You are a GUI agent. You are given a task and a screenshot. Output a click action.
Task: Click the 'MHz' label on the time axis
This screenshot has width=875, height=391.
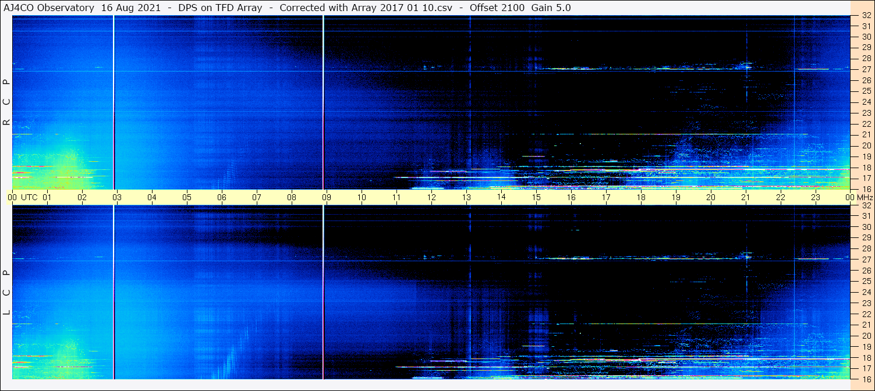click(864, 197)
